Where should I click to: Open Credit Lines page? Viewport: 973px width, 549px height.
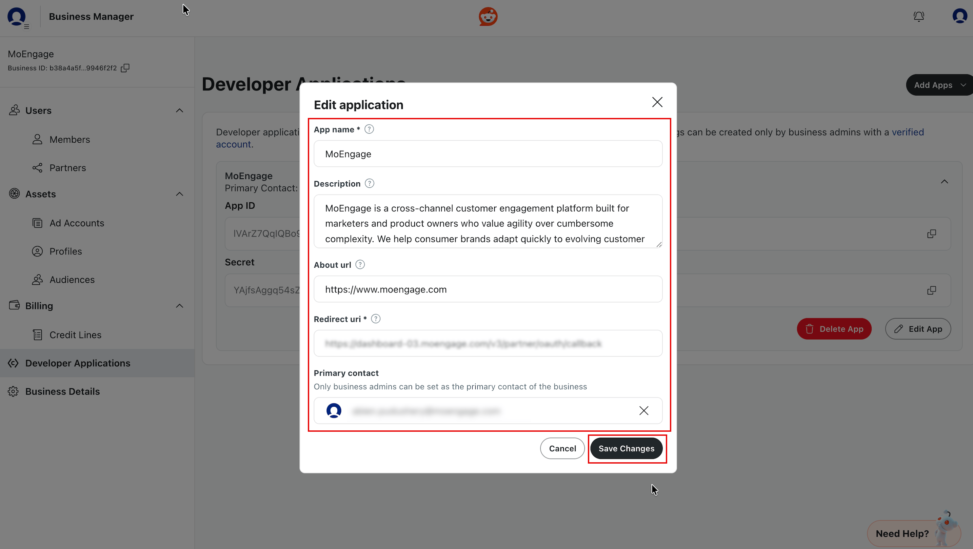[x=75, y=335]
